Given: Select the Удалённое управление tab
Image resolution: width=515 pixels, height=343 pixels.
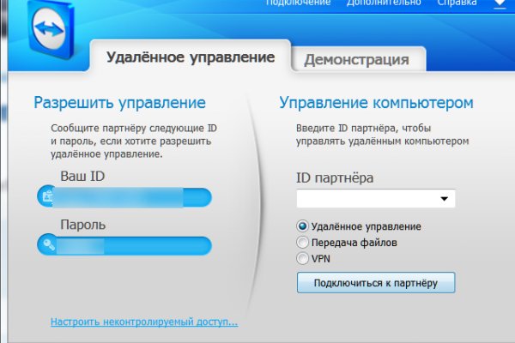Looking at the screenshot, I should 190,57.
